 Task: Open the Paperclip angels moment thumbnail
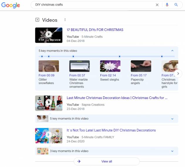[x=141, y=66]
